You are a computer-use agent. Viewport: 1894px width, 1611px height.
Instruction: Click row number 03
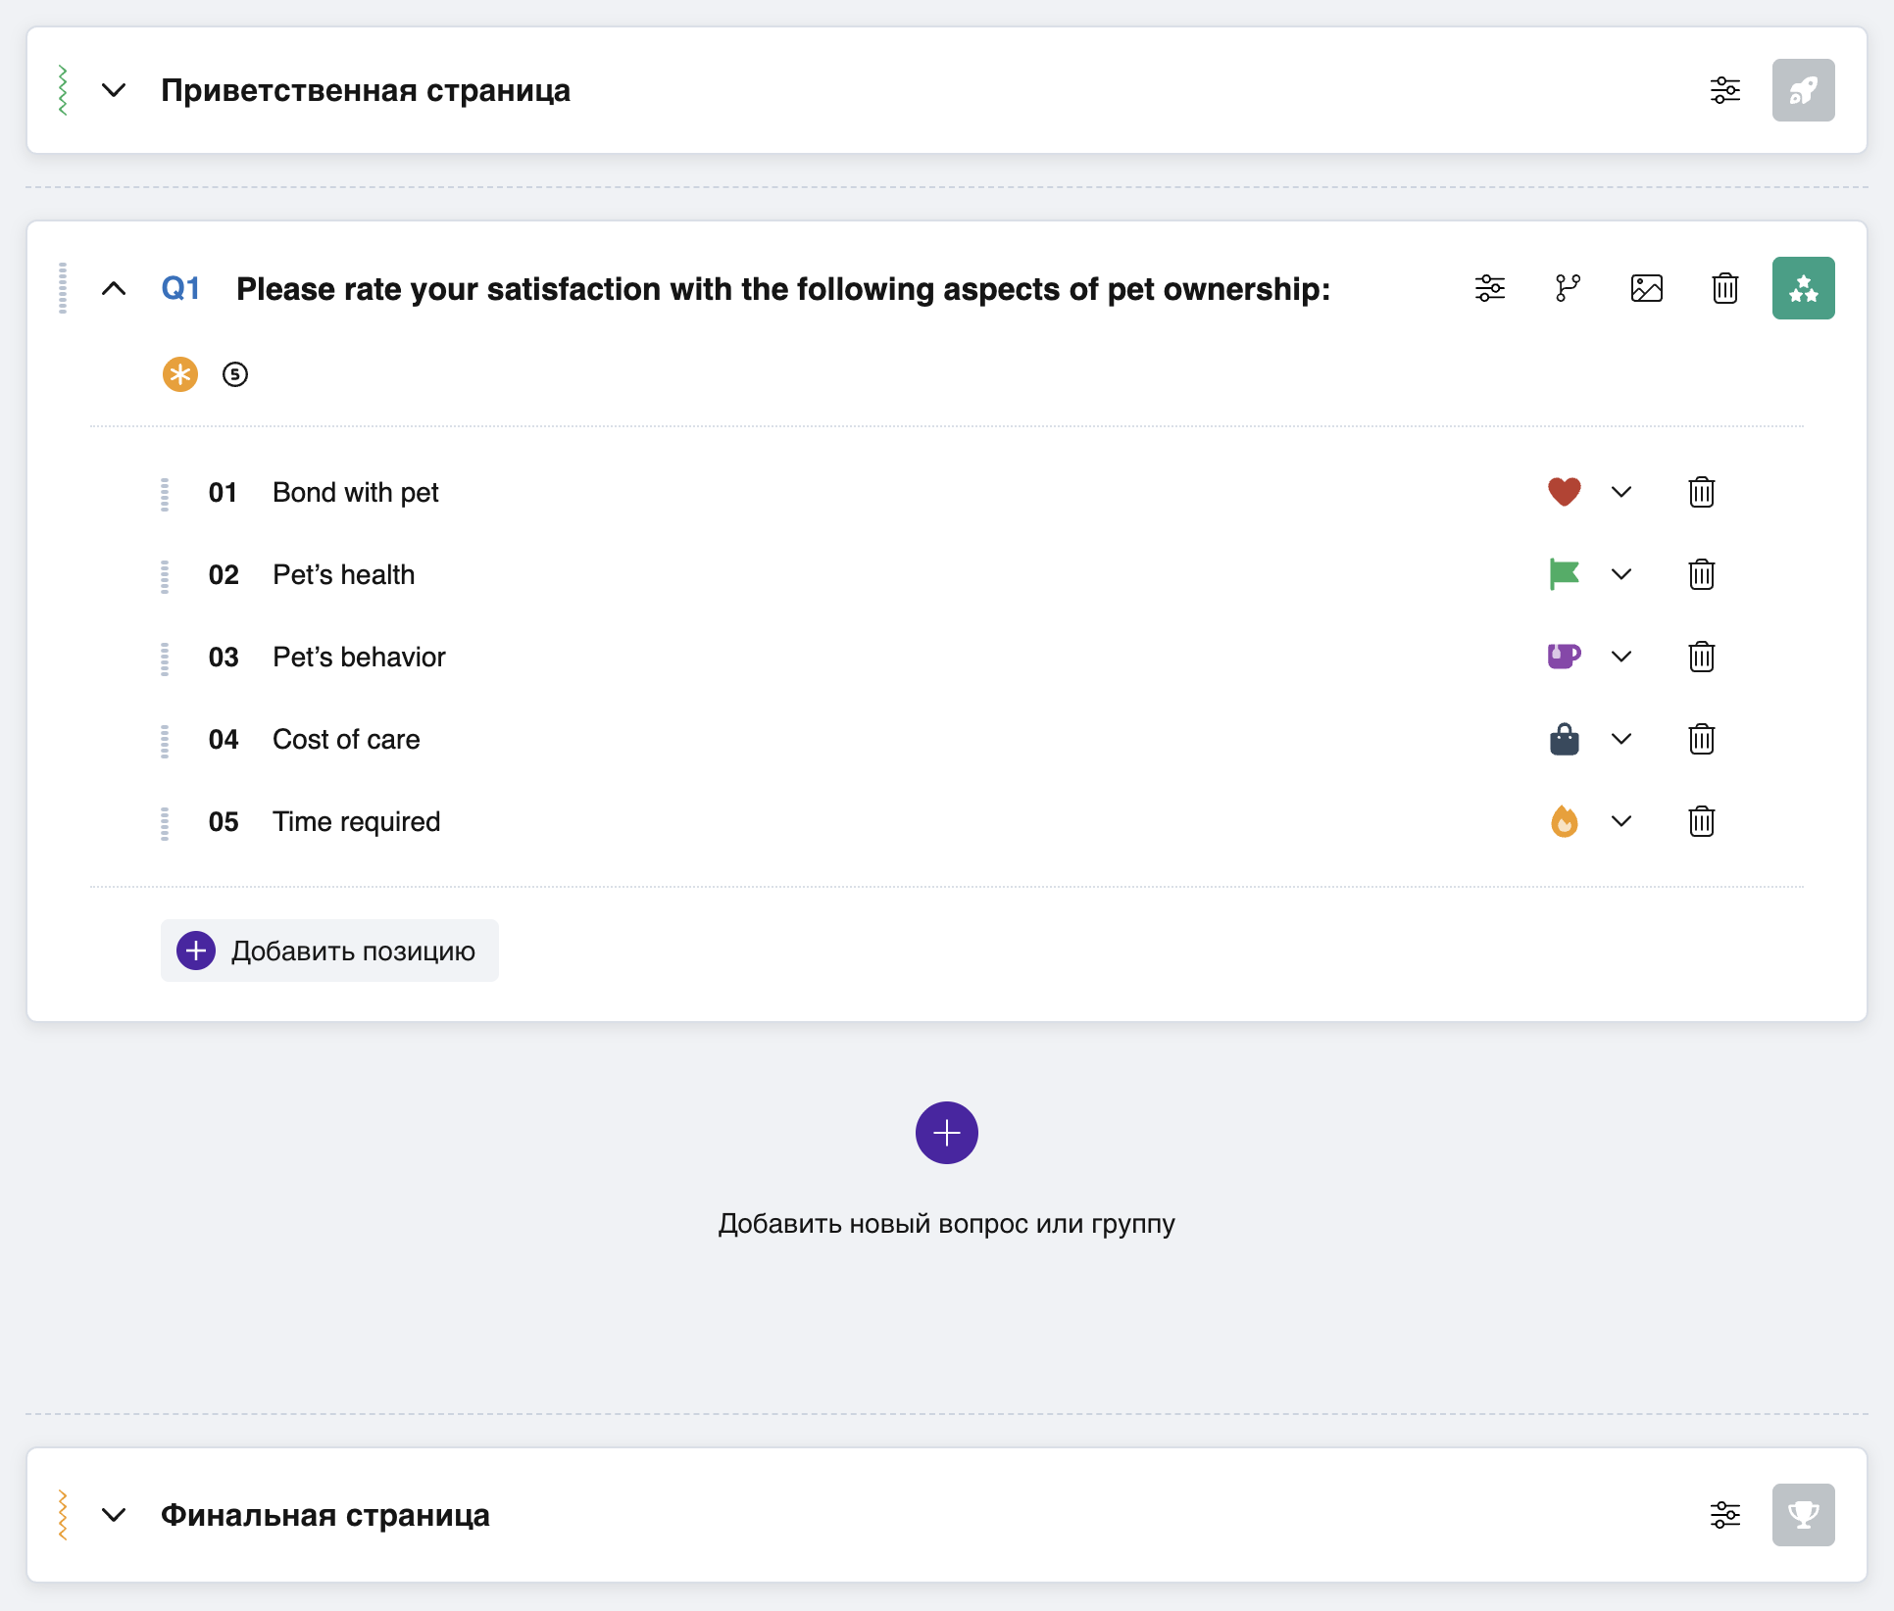point(224,657)
